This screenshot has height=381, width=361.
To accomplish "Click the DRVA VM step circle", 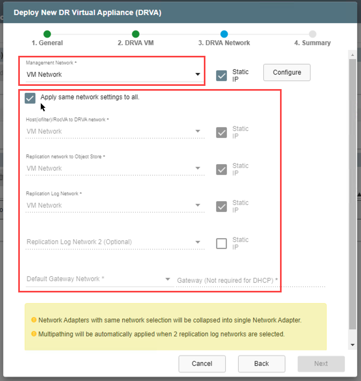I will 136,34.
